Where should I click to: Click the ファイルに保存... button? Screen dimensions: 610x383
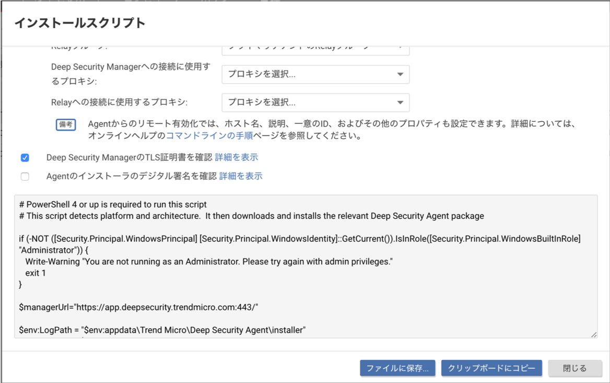point(397,368)
